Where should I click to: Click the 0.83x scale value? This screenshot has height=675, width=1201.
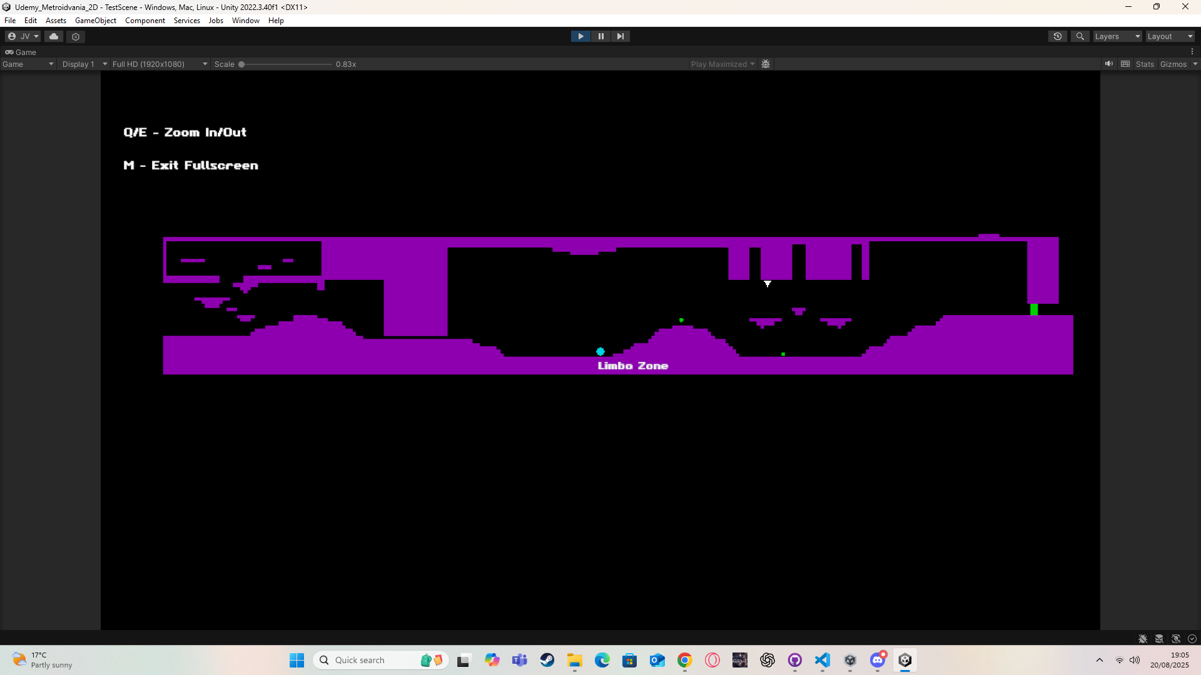pos(346,64)
